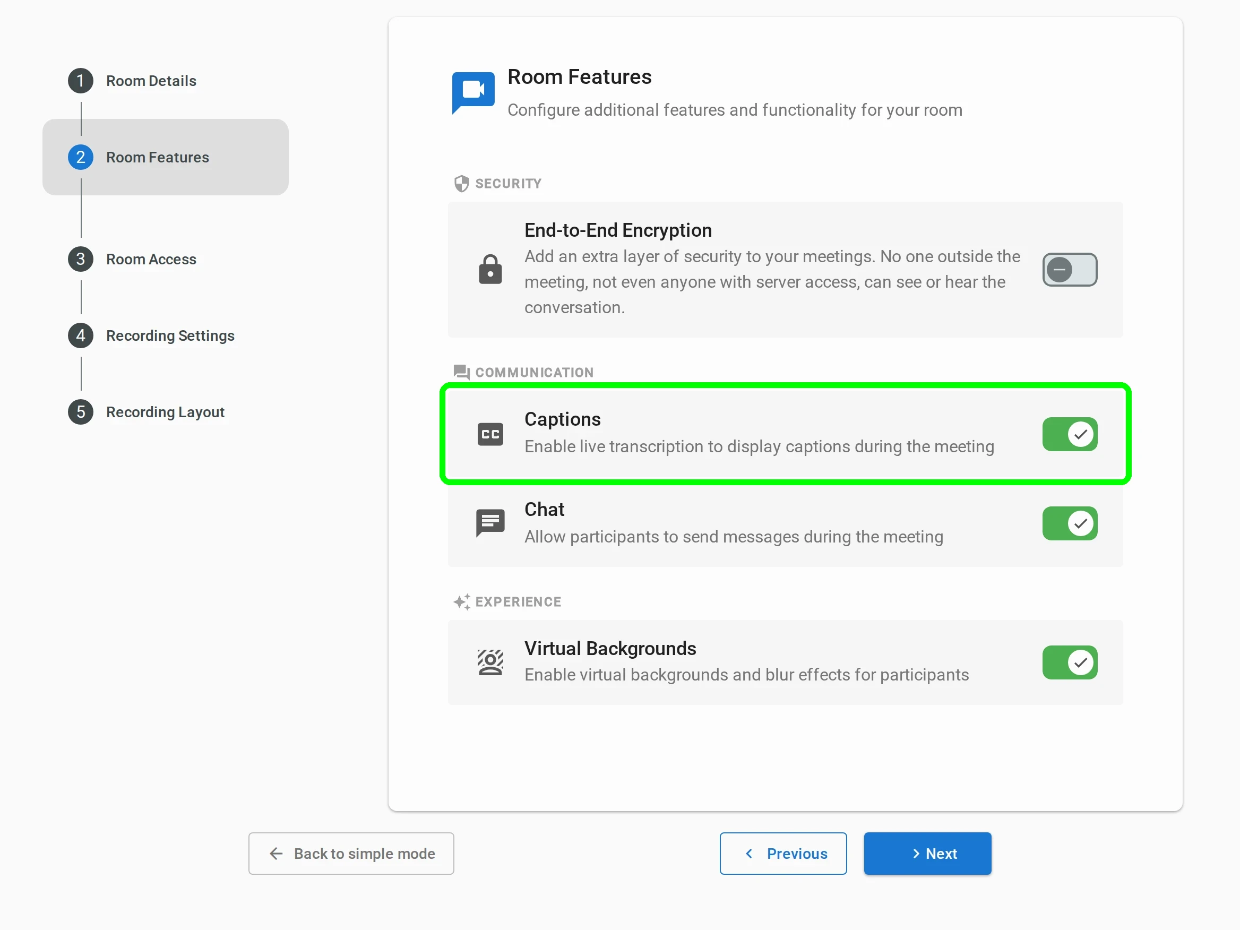This screenshot has height=930, width=1240.
Task: Disable the Chat toggle
Action: 1070,523
